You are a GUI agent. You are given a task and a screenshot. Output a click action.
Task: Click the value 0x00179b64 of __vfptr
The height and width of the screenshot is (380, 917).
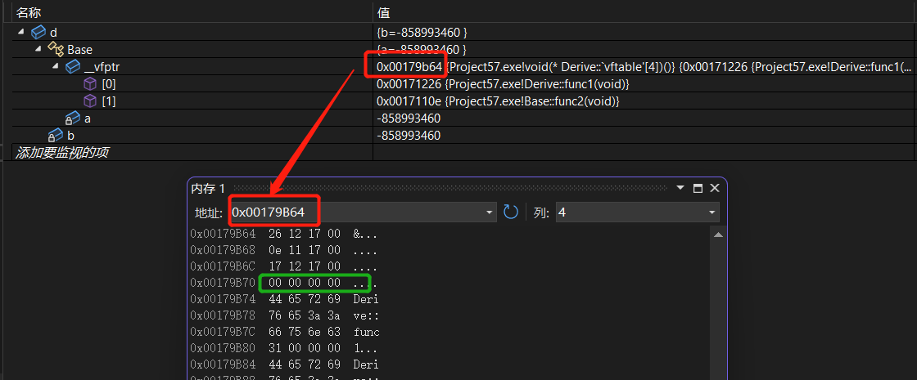(409, 66)
